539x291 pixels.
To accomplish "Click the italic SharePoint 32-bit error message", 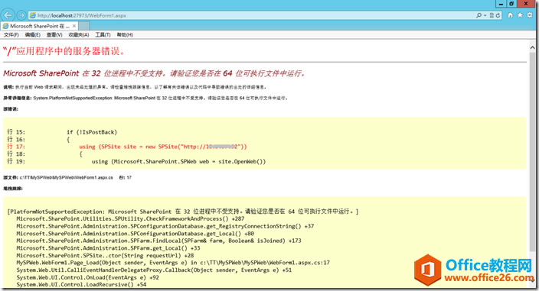I will (x=155, y=73).
